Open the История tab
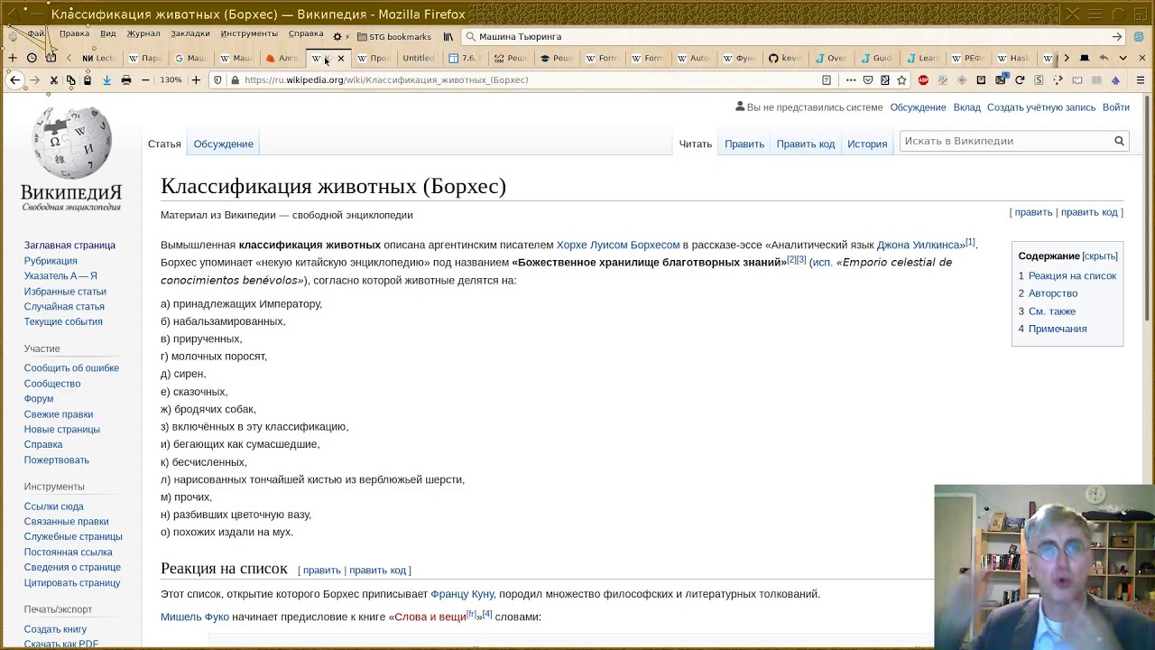The width and height of the screenshot is (1155, 650). click(x=867, y=144)
